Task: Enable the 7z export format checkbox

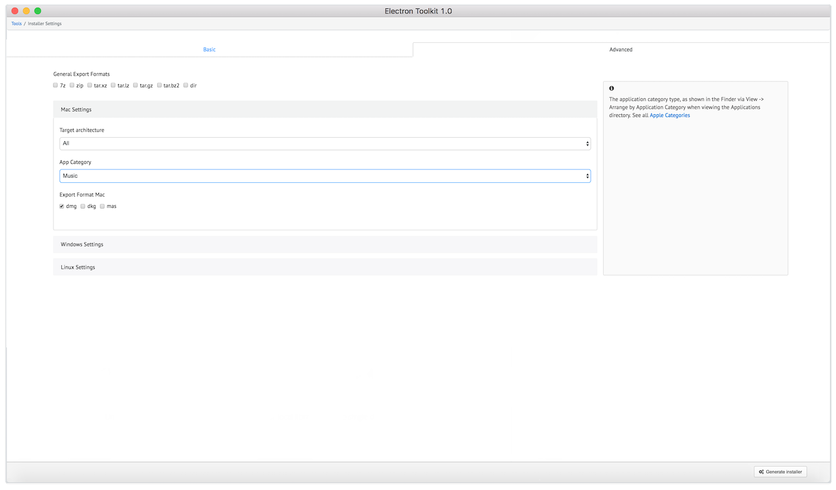Action: tap(56, 85)
